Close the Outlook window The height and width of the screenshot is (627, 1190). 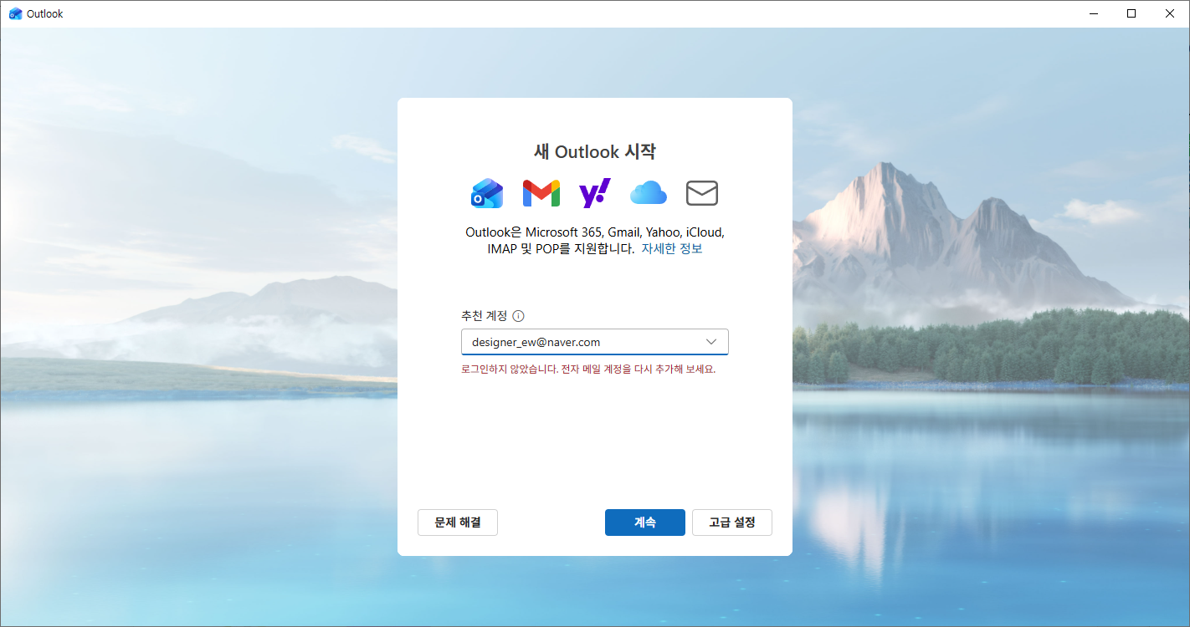click(1170, 13)
